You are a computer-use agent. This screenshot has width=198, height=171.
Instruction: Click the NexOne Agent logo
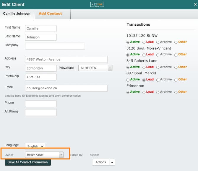[x=97, y=4]
